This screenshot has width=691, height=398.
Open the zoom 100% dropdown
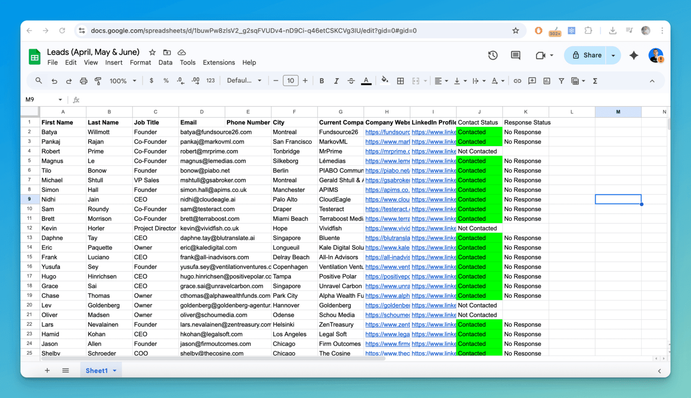click(123, 81)
